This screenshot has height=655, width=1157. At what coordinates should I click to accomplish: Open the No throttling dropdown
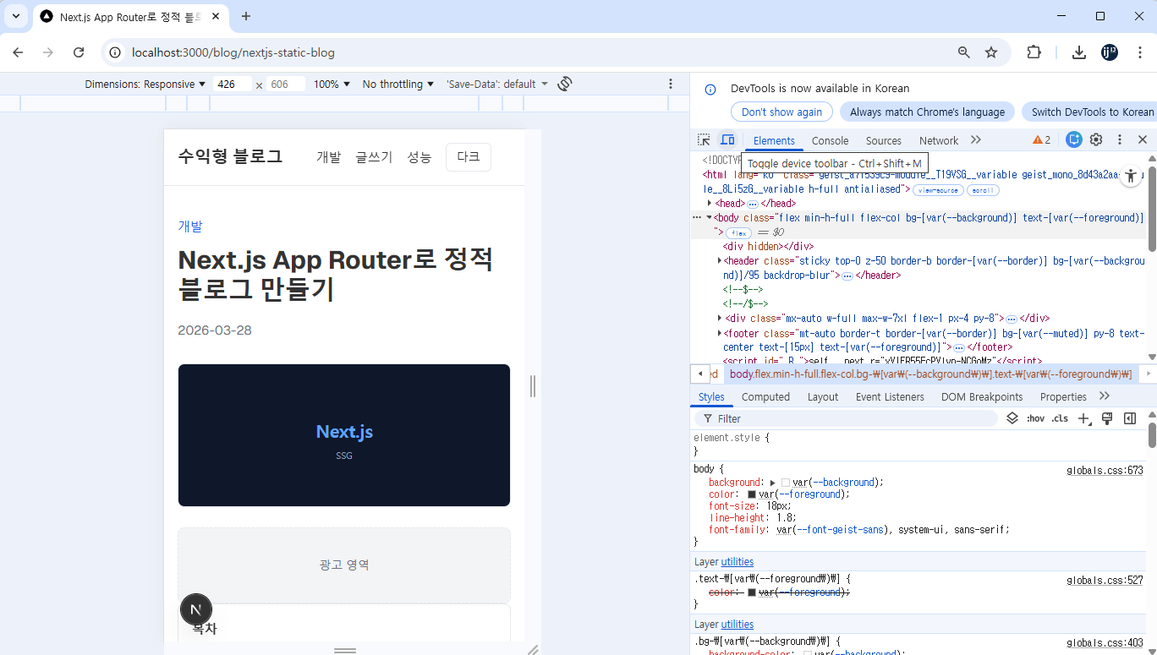398,84
